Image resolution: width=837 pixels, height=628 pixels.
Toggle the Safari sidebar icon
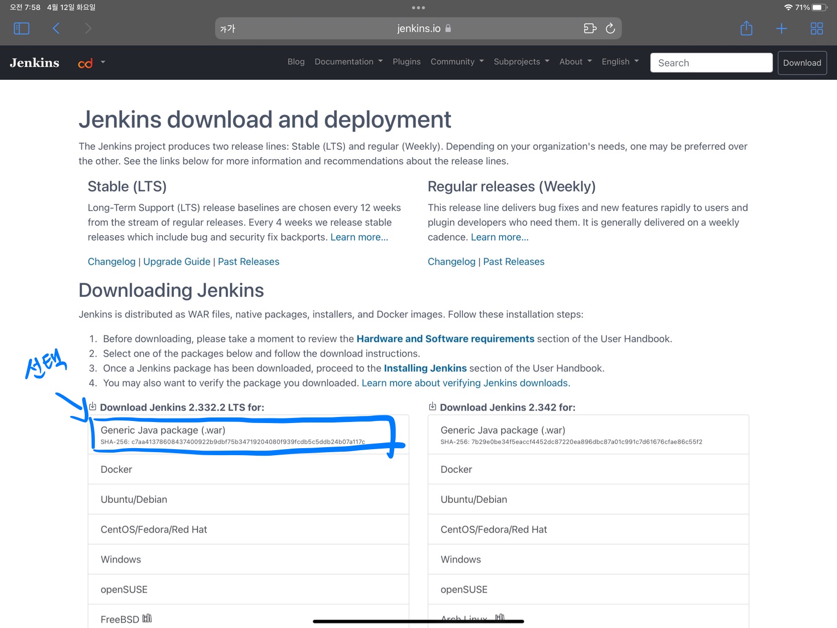pyautogui.click(x=22, y=29)
